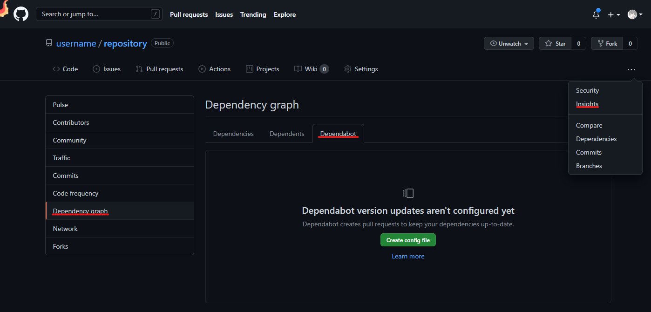651x312 pixels.
Task: Click the Wiki counter badge showing 0
Action: point(324,69)
